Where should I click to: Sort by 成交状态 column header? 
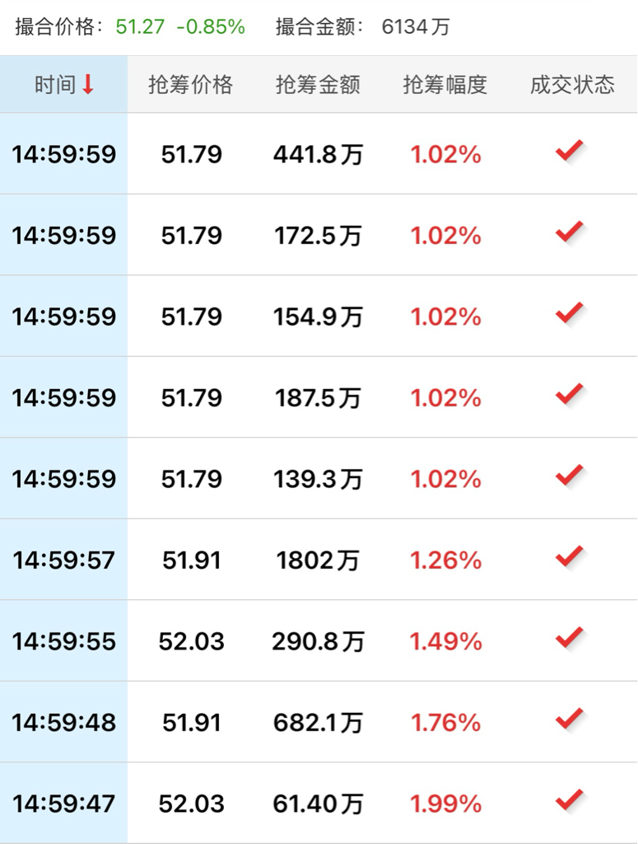[572, 85]
